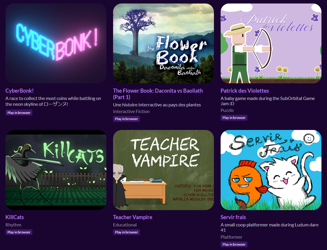Open The Flower Book: Daconita vs Baoliath title

158,94
